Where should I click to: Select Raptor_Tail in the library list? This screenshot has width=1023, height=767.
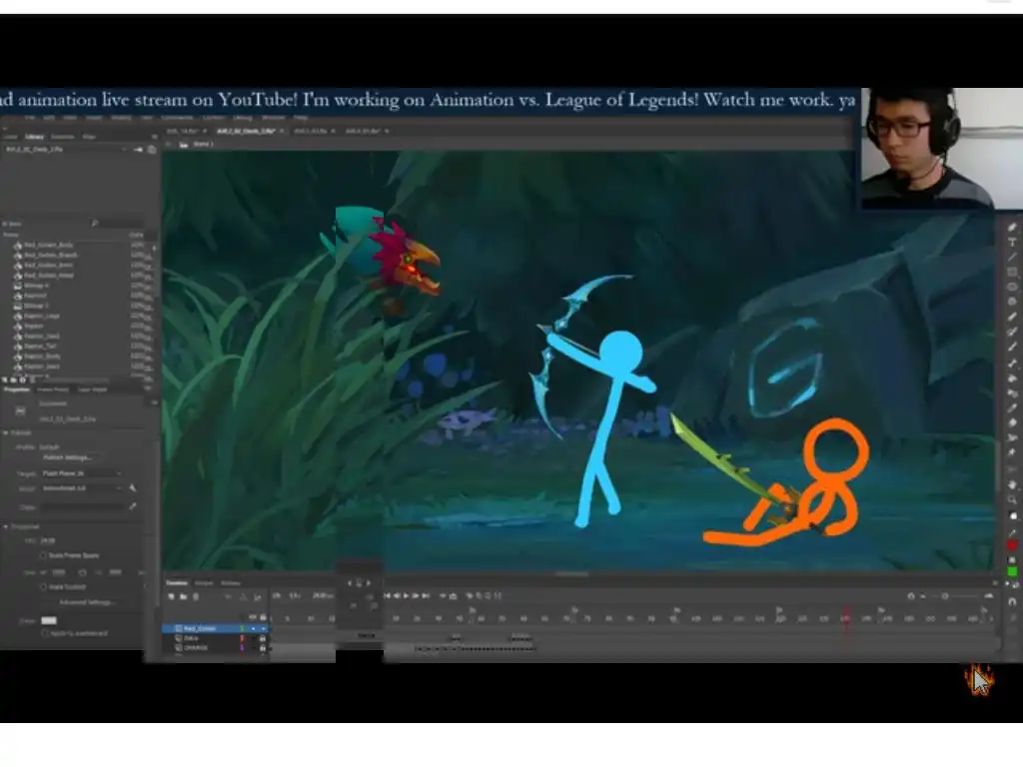(x=40, y=347)
